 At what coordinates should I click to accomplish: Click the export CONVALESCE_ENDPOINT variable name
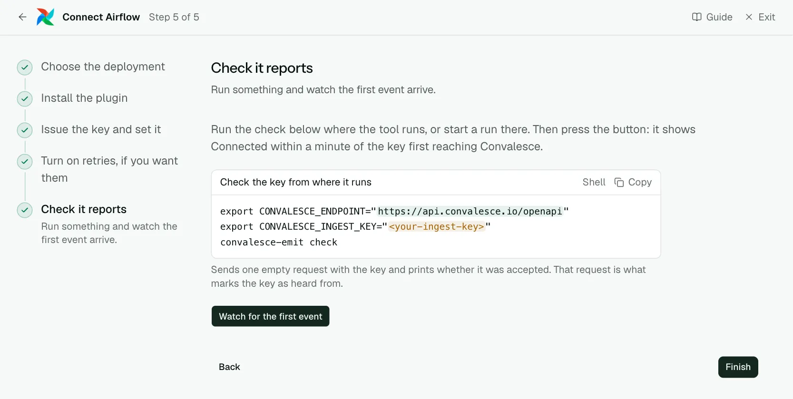[312, 211]
